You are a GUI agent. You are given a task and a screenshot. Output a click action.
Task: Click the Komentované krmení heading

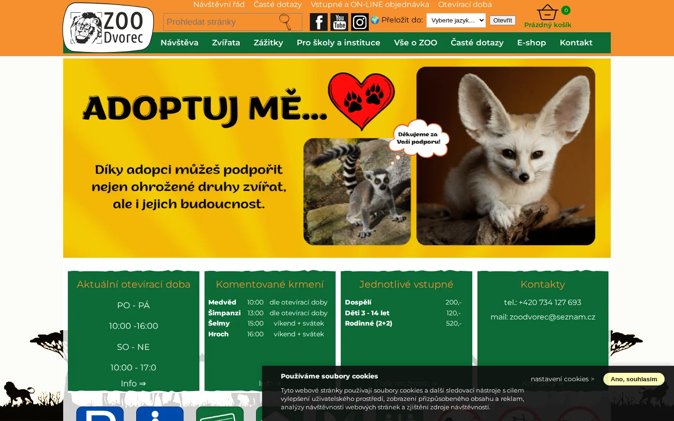tap(270, 284)
